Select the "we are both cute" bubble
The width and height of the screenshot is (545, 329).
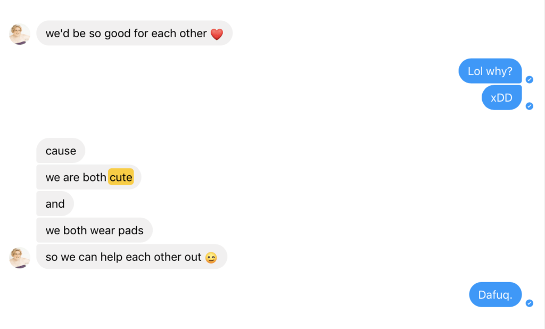89,177
